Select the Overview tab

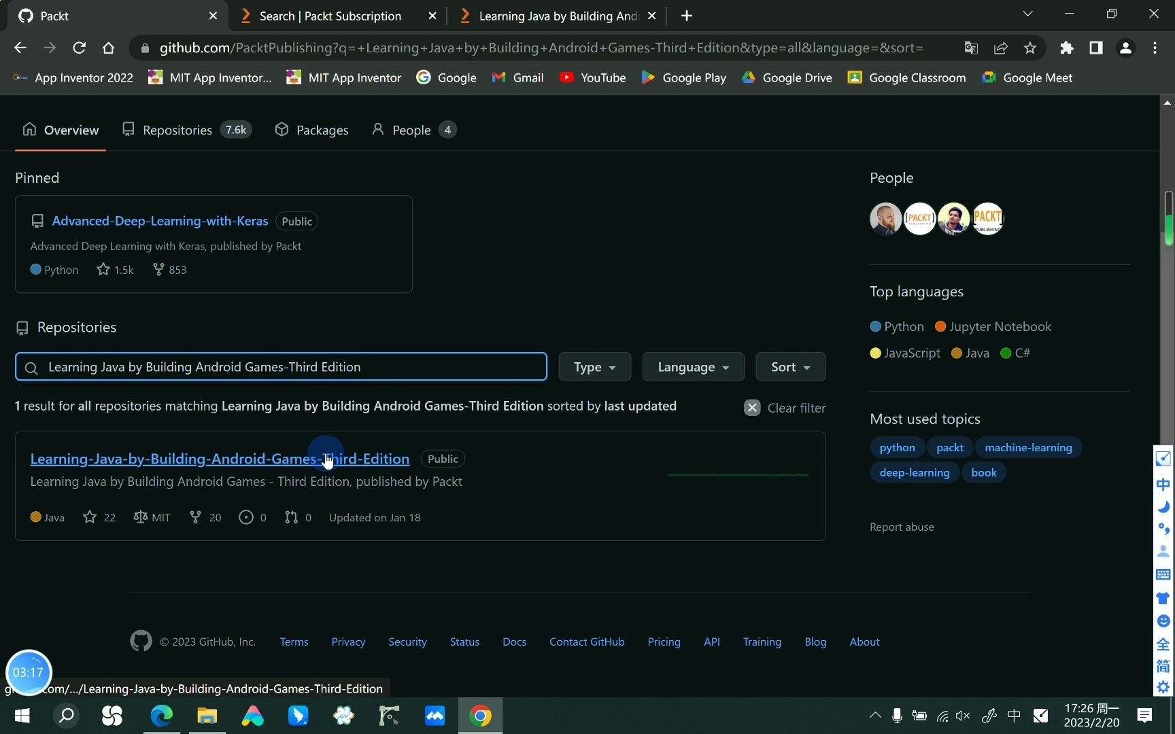click(61, 130)
